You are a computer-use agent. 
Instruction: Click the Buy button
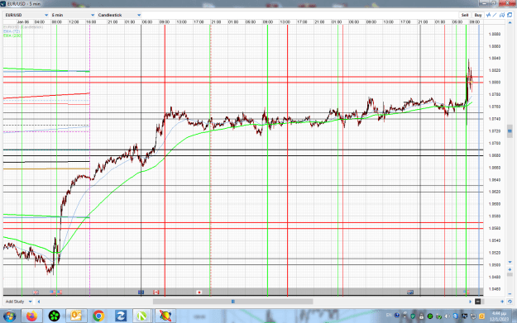478,15
